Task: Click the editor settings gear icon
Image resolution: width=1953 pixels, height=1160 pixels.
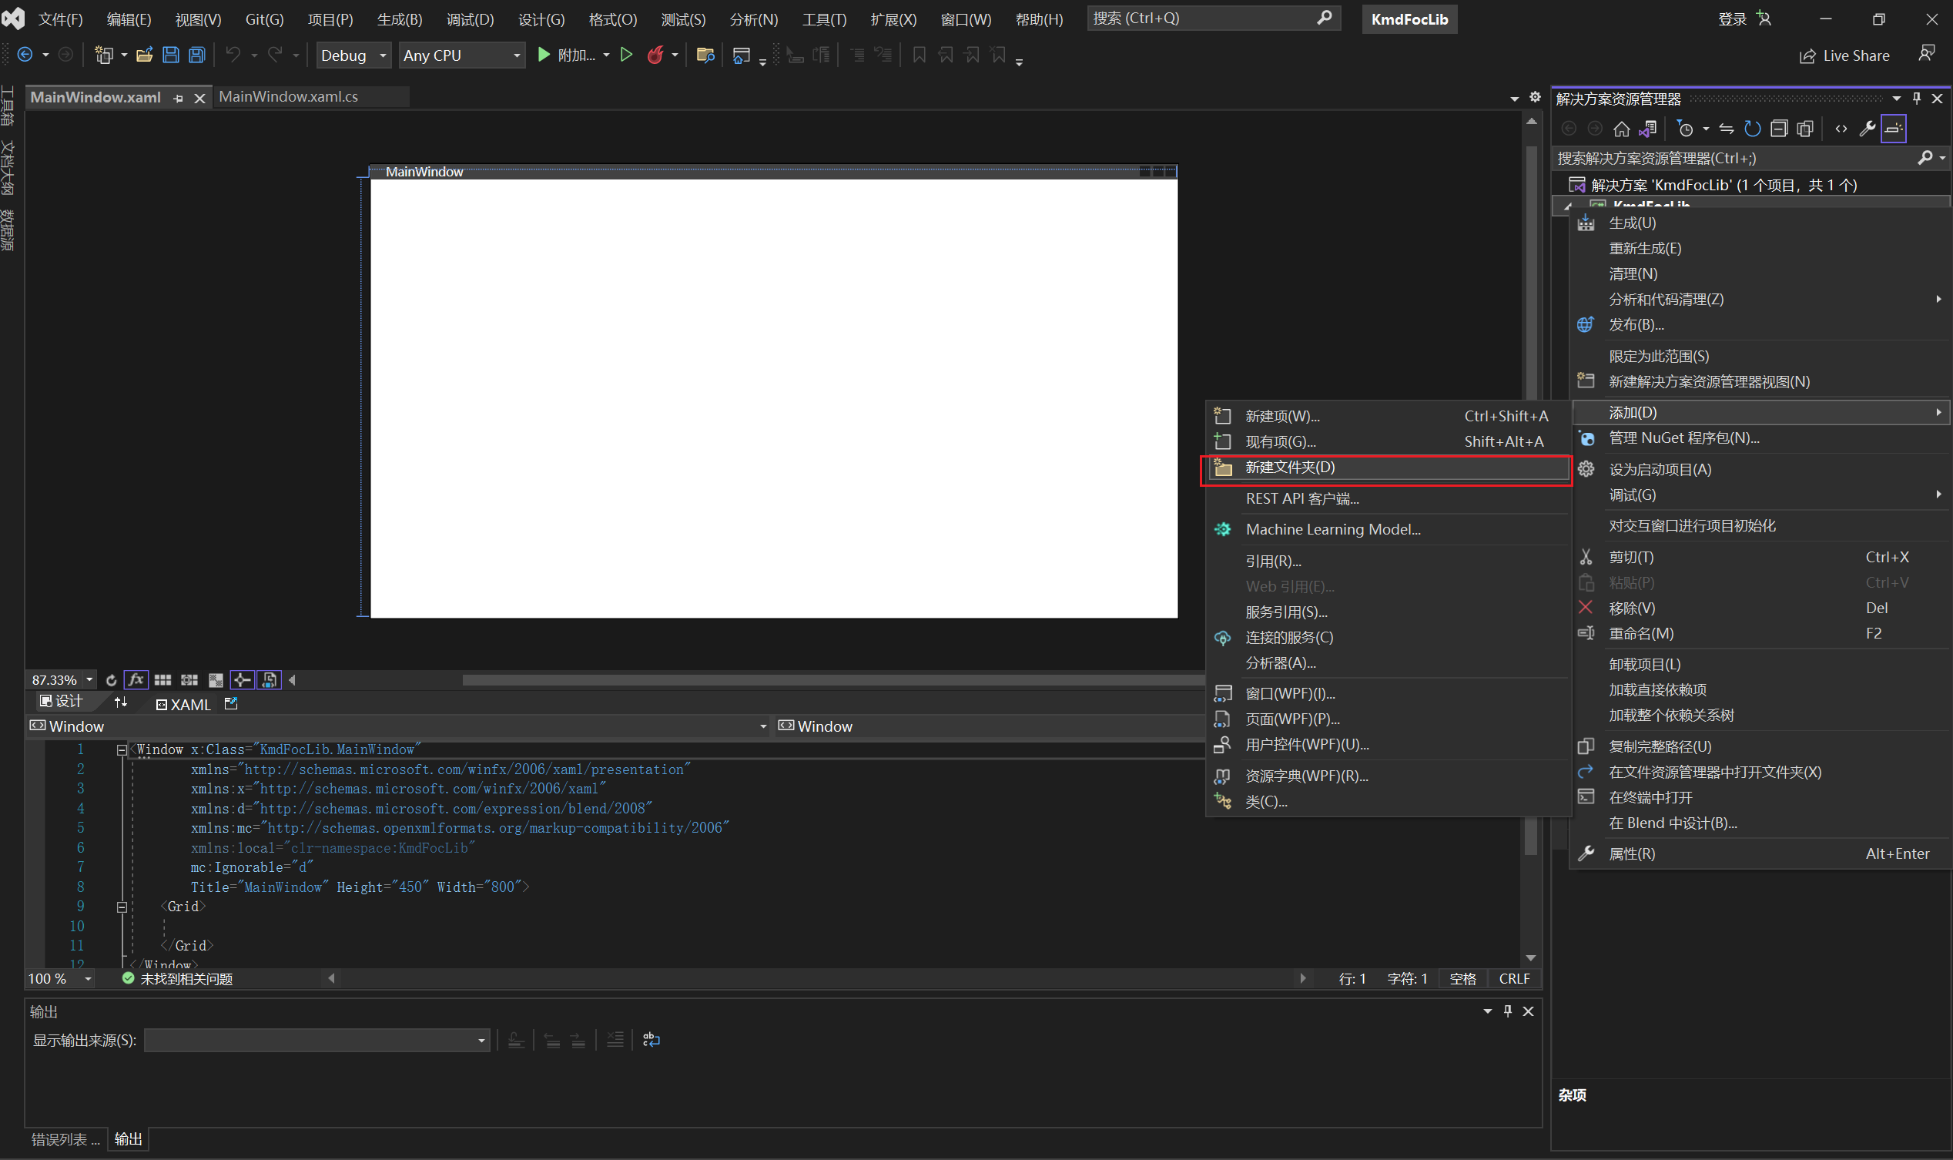Action: (1535, 97)
